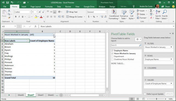Click the Format Painter brush icon
Image resolution: width=176 pixels, height=101 pixels.
point(9,18)
